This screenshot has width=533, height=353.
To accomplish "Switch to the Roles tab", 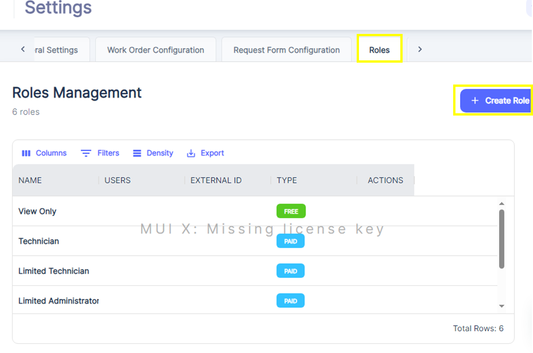I will tap(379, 50).
